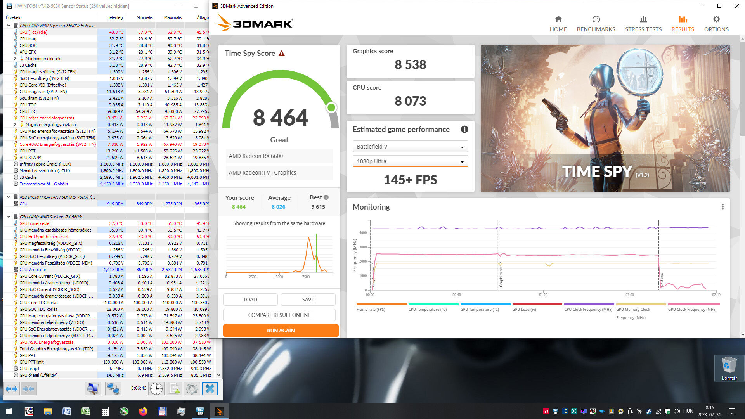
Task: Open File Explorer from the taskbar
Action: [48, 411]
